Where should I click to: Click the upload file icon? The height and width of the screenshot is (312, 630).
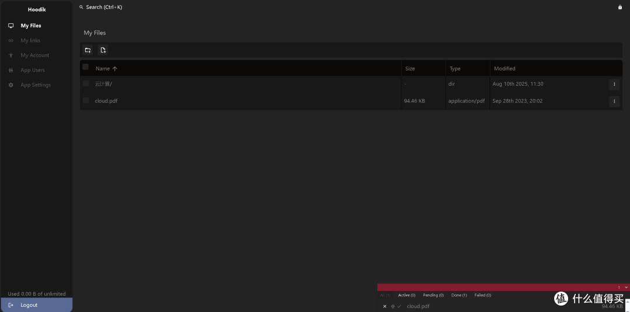(x=103, y=50)
